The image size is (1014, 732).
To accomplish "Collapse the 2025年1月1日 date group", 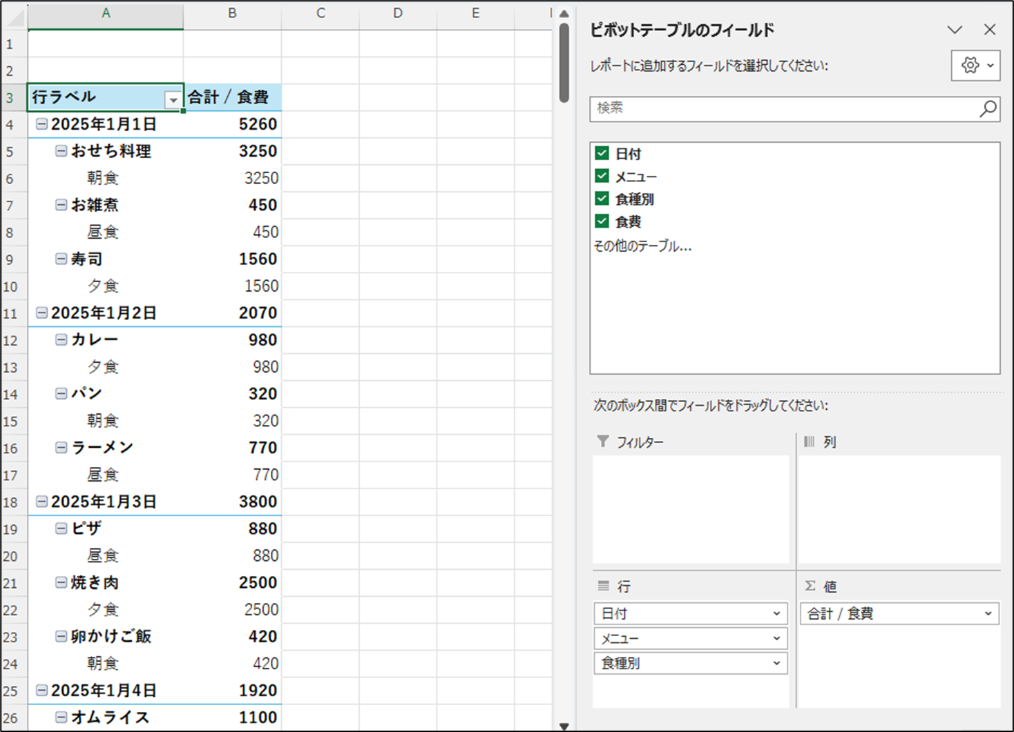I will (x=42, y=124).
